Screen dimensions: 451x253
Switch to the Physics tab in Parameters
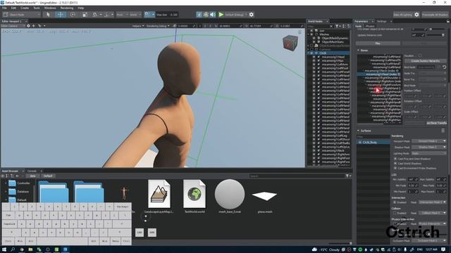pyautogui.click(x=370, y=26)
